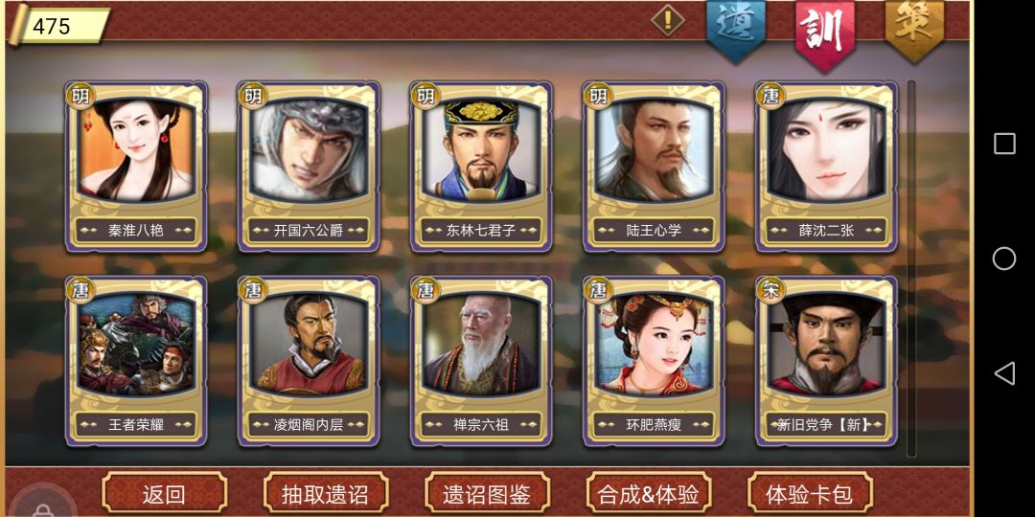Click the 合成&体验 button
Image resolution: width=1035 pixels, height=517 pixels.
[x=648, y=493]
